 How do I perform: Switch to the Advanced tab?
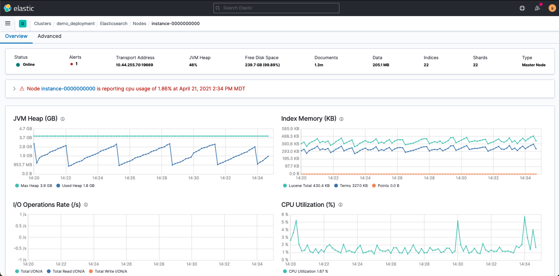coord(49,36)
